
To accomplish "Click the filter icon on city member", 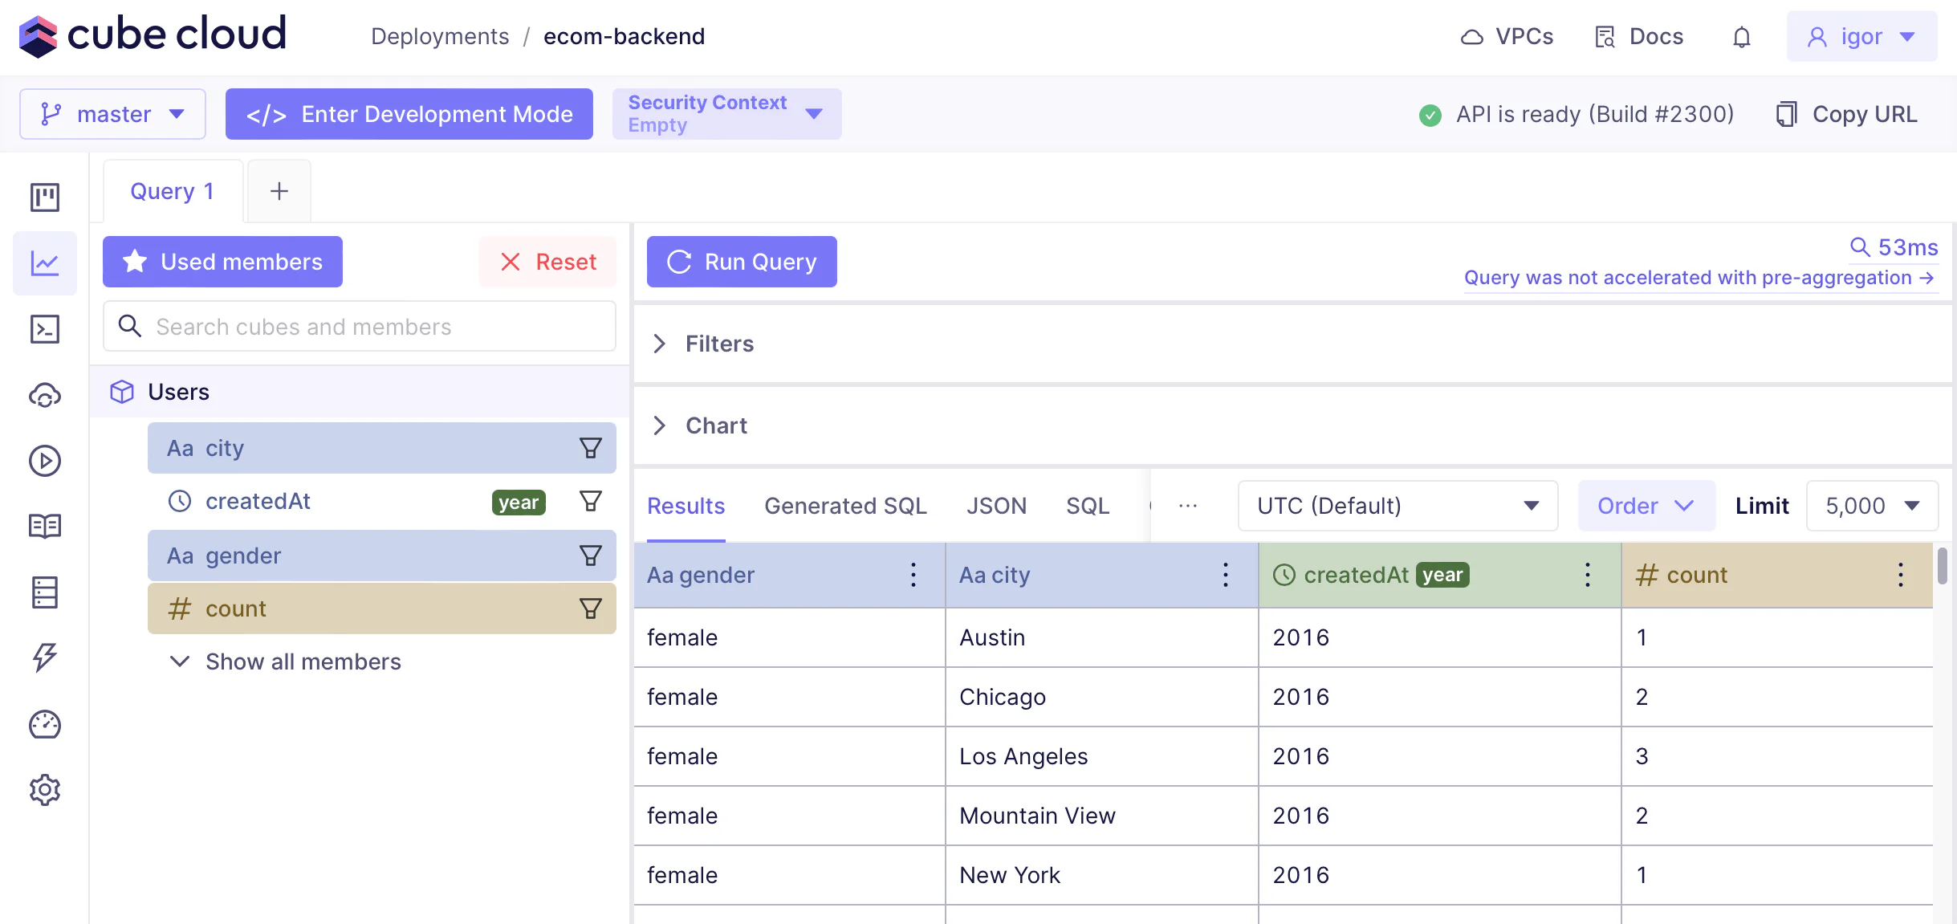I will click(591, 448).
